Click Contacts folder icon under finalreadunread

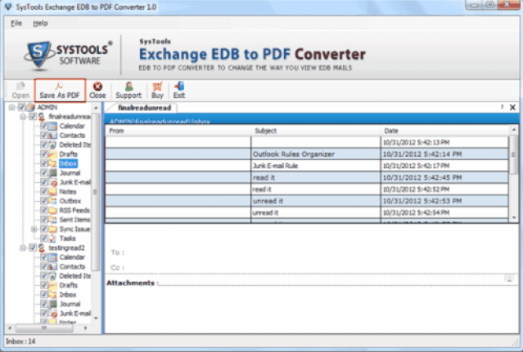click(52, 136)
